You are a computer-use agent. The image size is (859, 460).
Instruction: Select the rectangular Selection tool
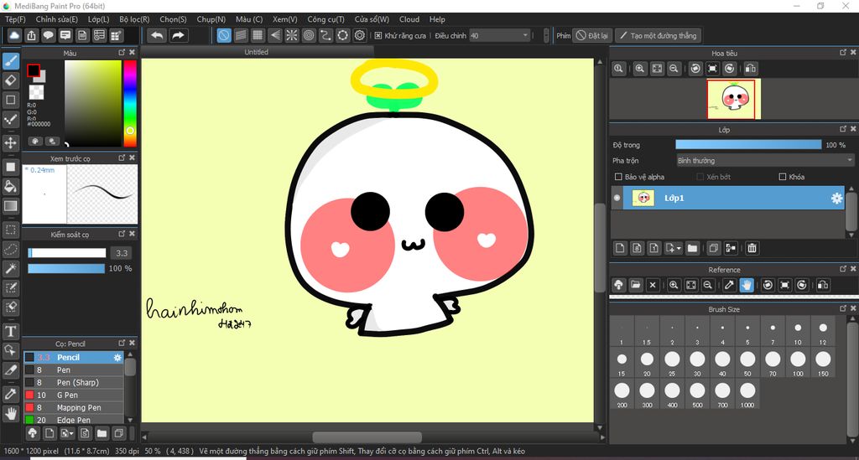(x=11, y=230)
